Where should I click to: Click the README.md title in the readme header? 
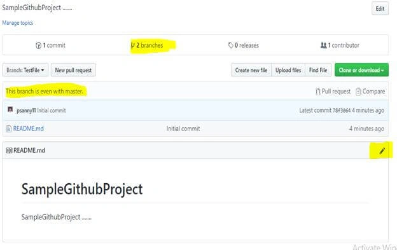pyautogui.click(x=29, y=150)
